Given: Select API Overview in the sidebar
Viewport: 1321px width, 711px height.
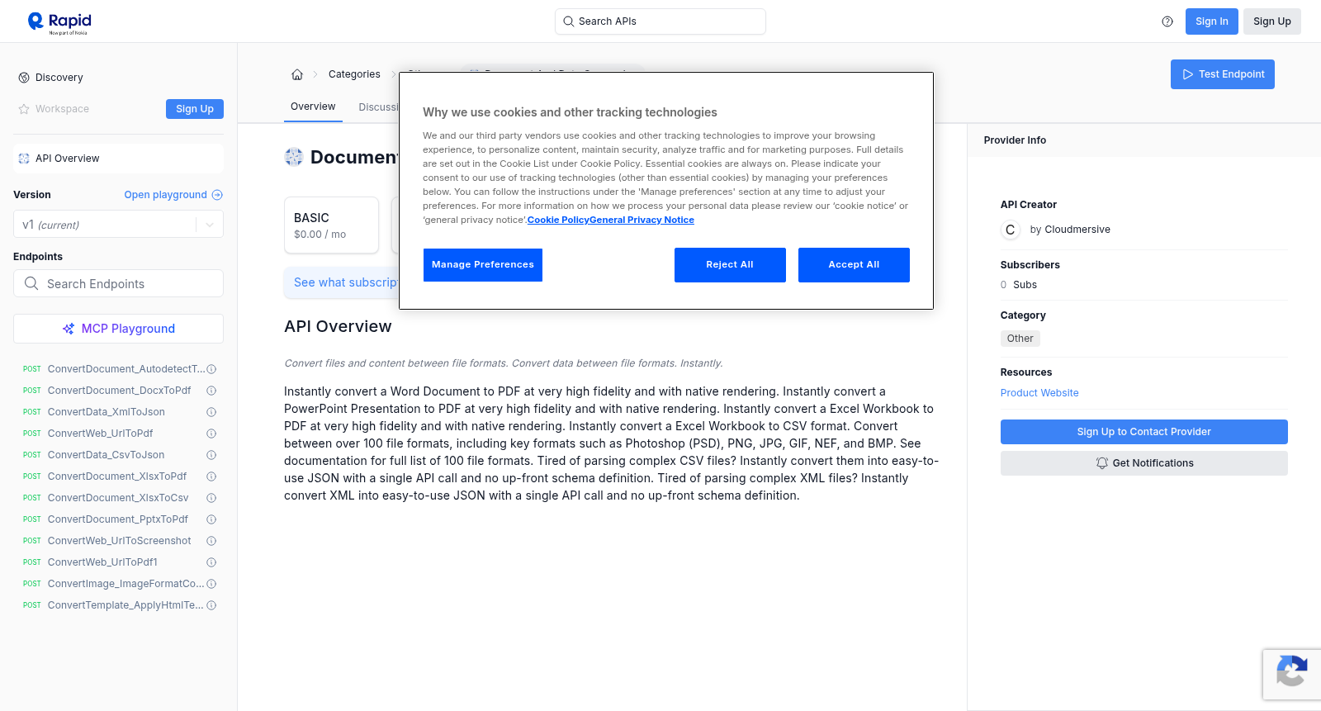Looking at the screenshot, I should [x=118, y=159].
